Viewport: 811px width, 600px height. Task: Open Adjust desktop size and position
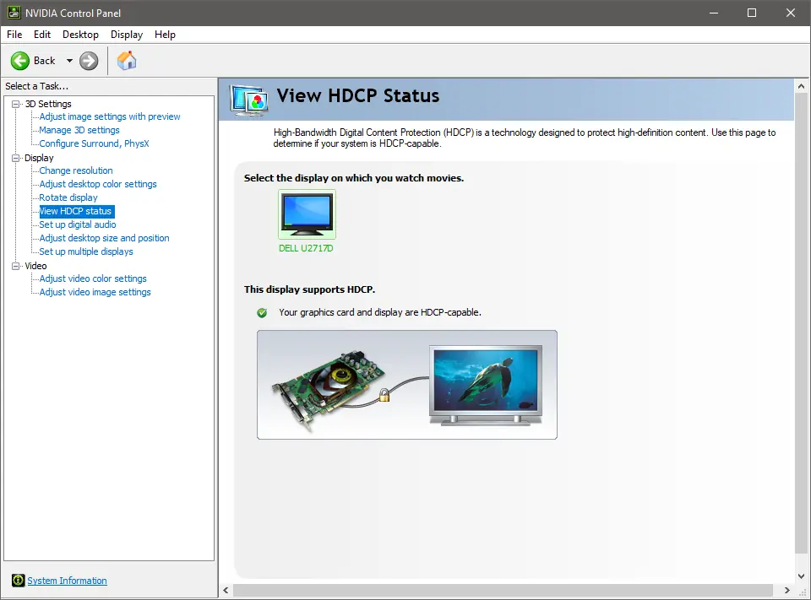(x=104, y=238)
